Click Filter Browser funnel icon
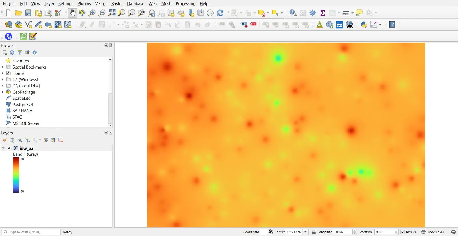This screenshot has height=236, width=458. (20, 52)
